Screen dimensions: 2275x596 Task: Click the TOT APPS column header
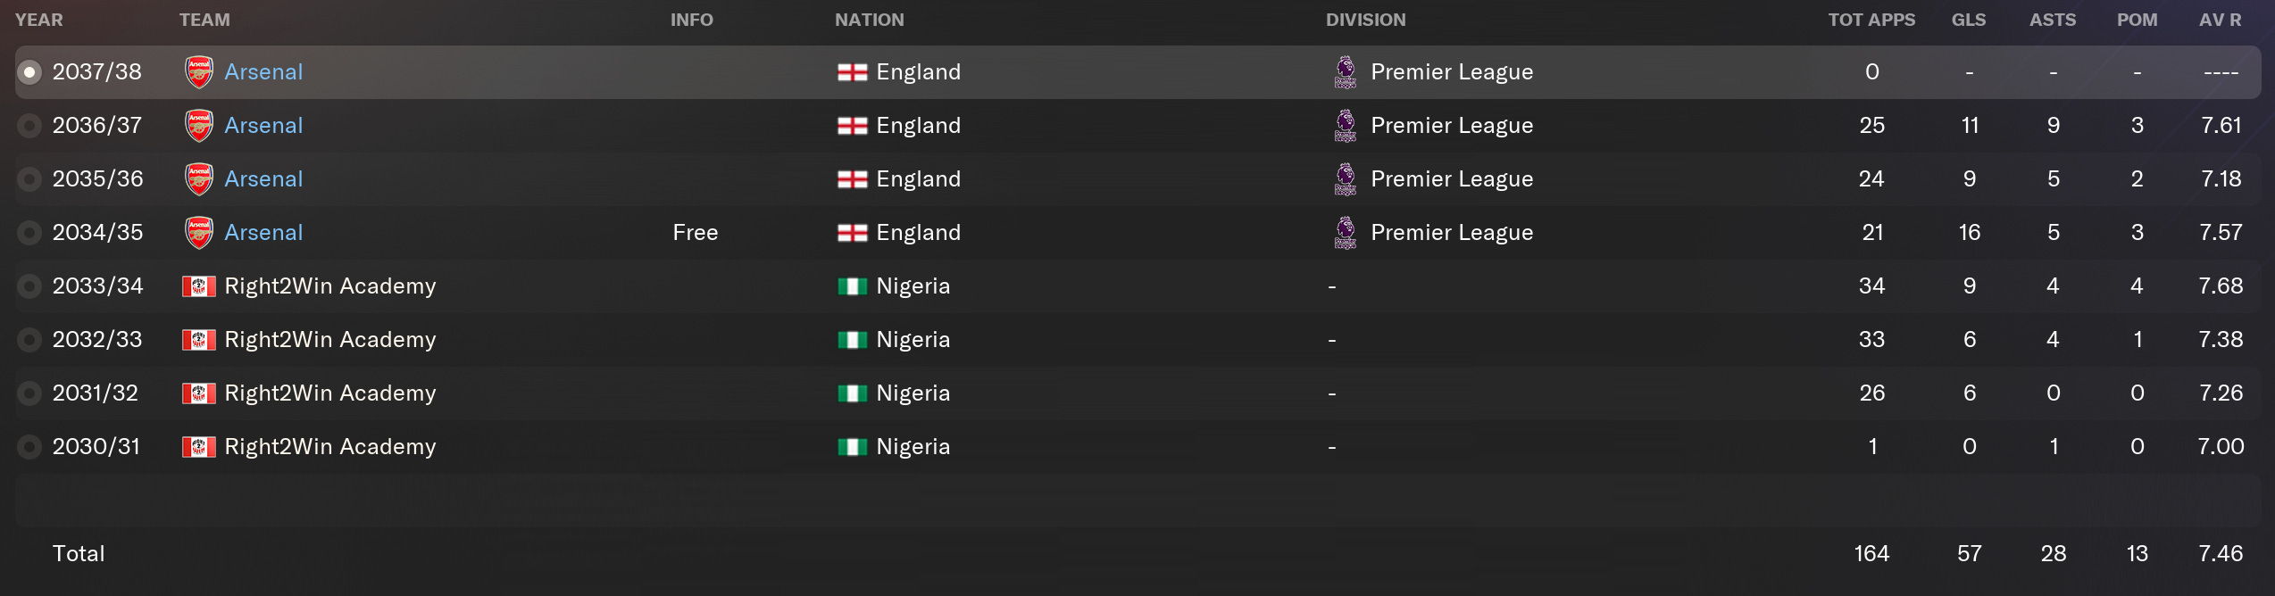coord(1871,20)
